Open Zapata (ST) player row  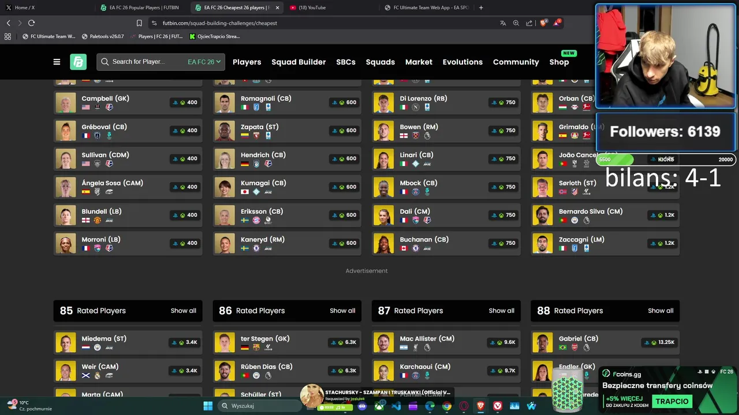287,131
